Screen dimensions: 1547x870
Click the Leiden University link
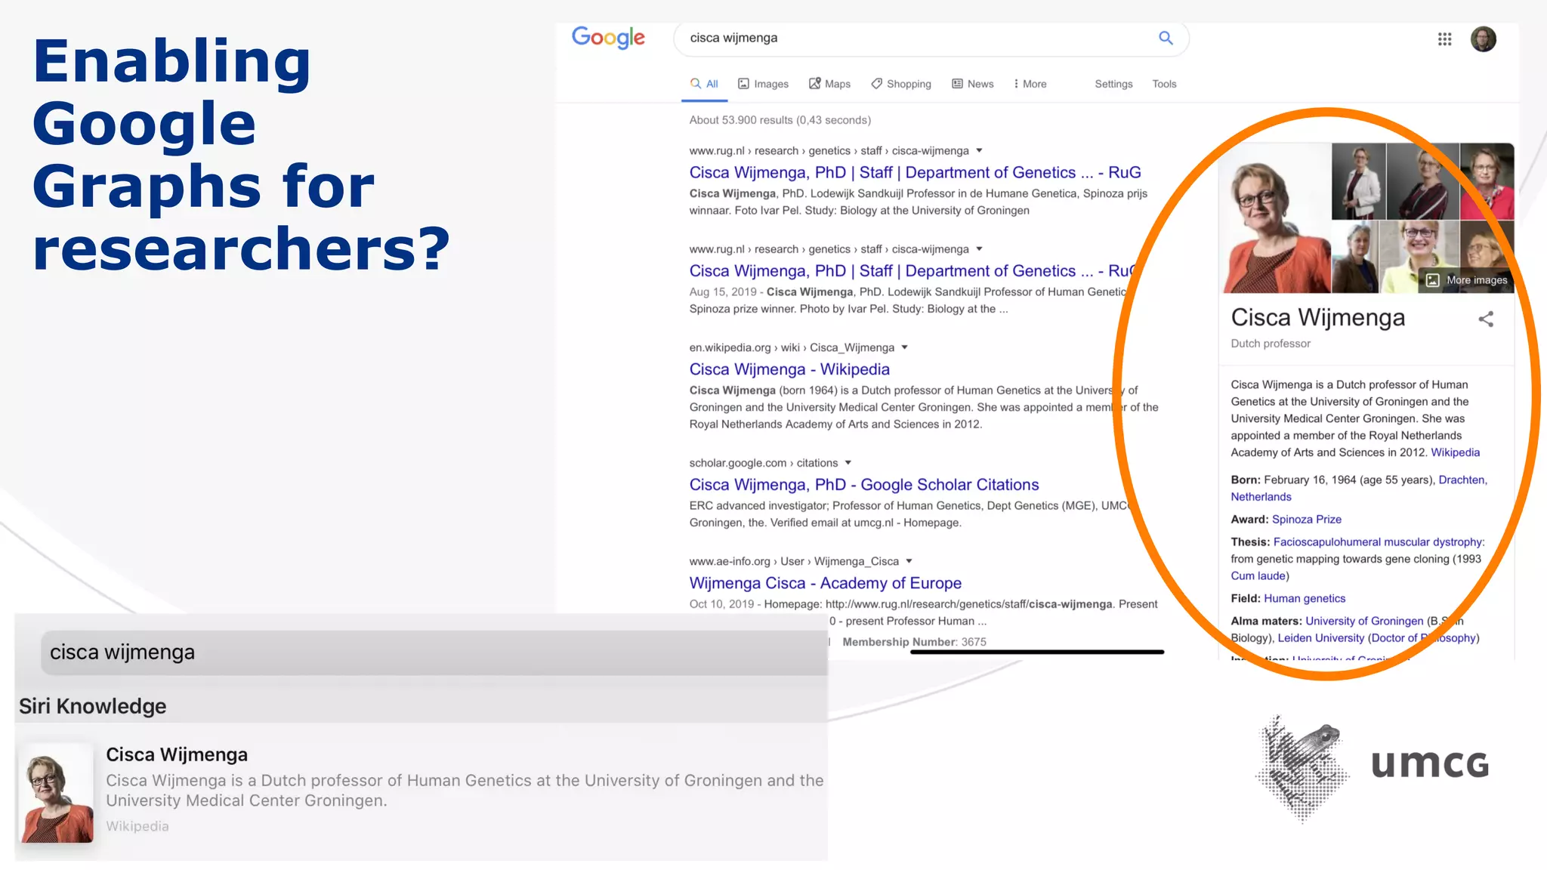(1321, 637)
